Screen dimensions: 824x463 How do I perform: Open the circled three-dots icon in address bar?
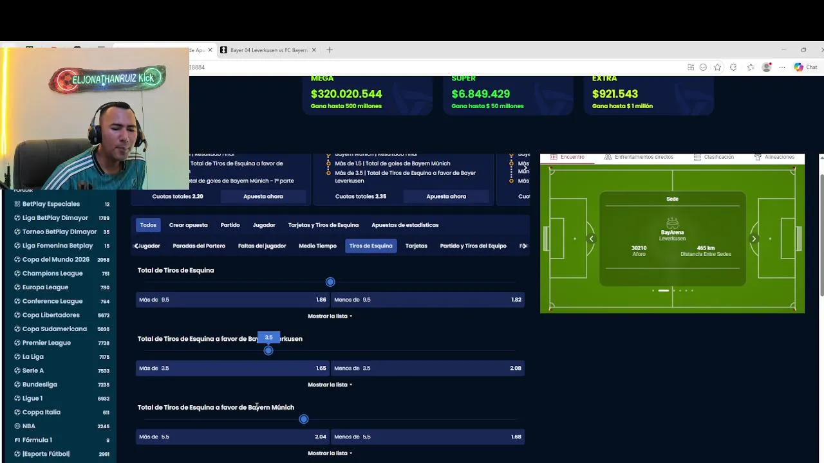(x=703, y=67)
